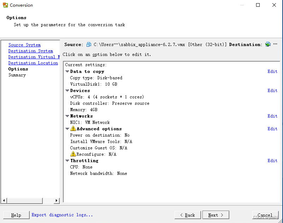
Task: Click the sidebar horizontal scrollbar thumb
Action: (25, 201)
